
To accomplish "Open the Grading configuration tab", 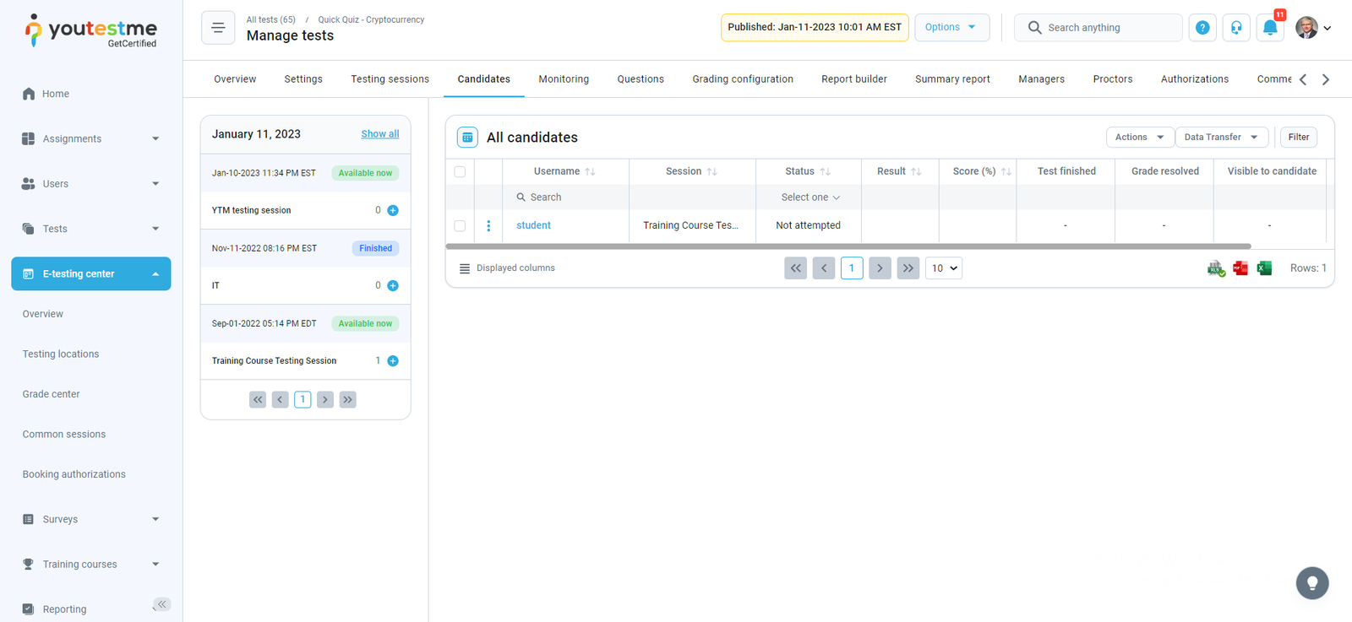I will 742,79.
